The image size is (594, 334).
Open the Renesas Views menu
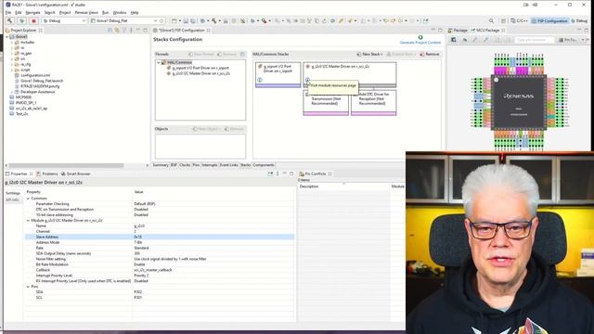point(86,12)
